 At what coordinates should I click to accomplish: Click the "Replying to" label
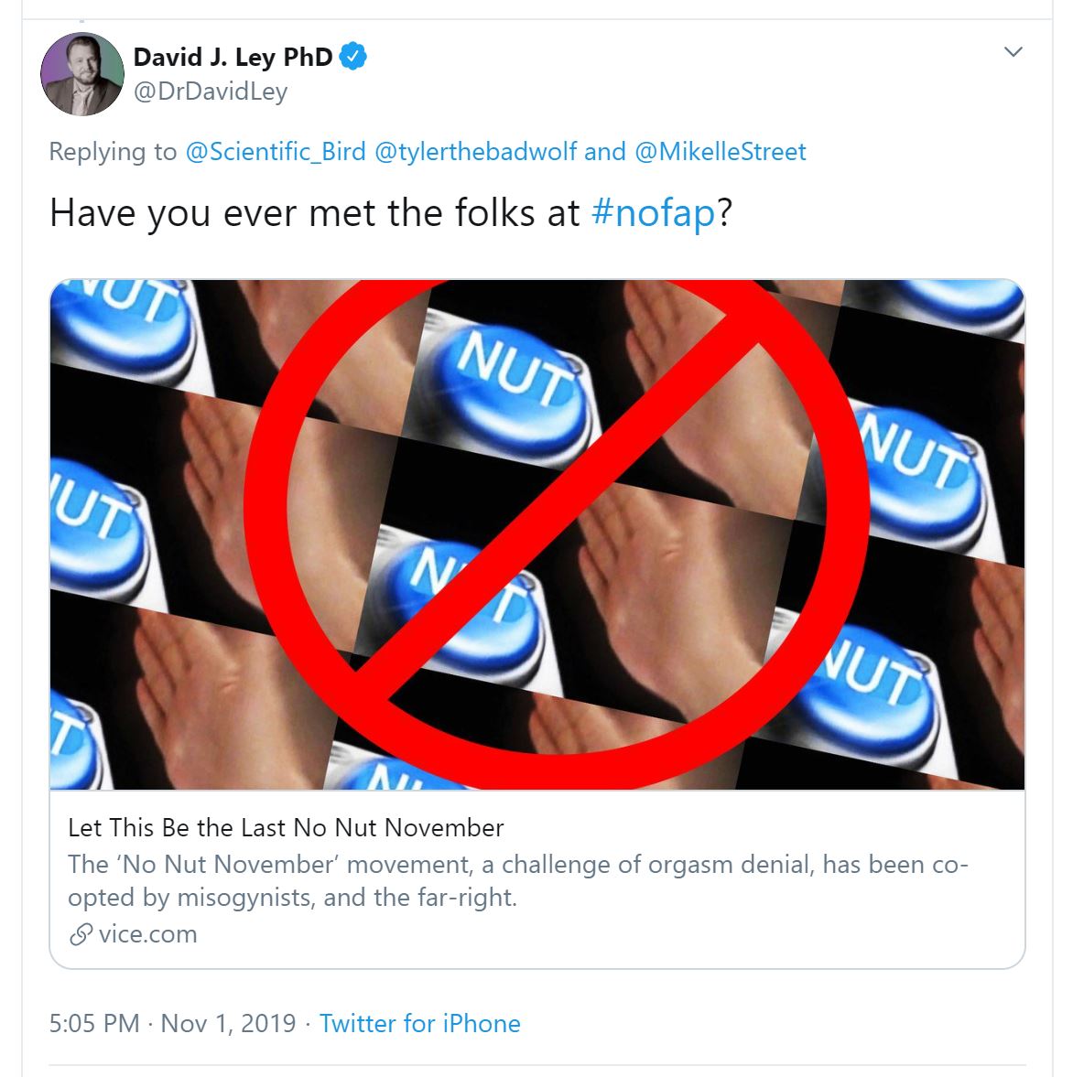tap(113, 151)
